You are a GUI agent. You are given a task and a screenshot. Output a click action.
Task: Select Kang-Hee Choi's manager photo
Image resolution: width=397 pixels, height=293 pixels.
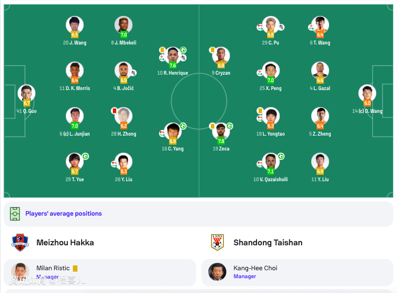coord(217,272)
